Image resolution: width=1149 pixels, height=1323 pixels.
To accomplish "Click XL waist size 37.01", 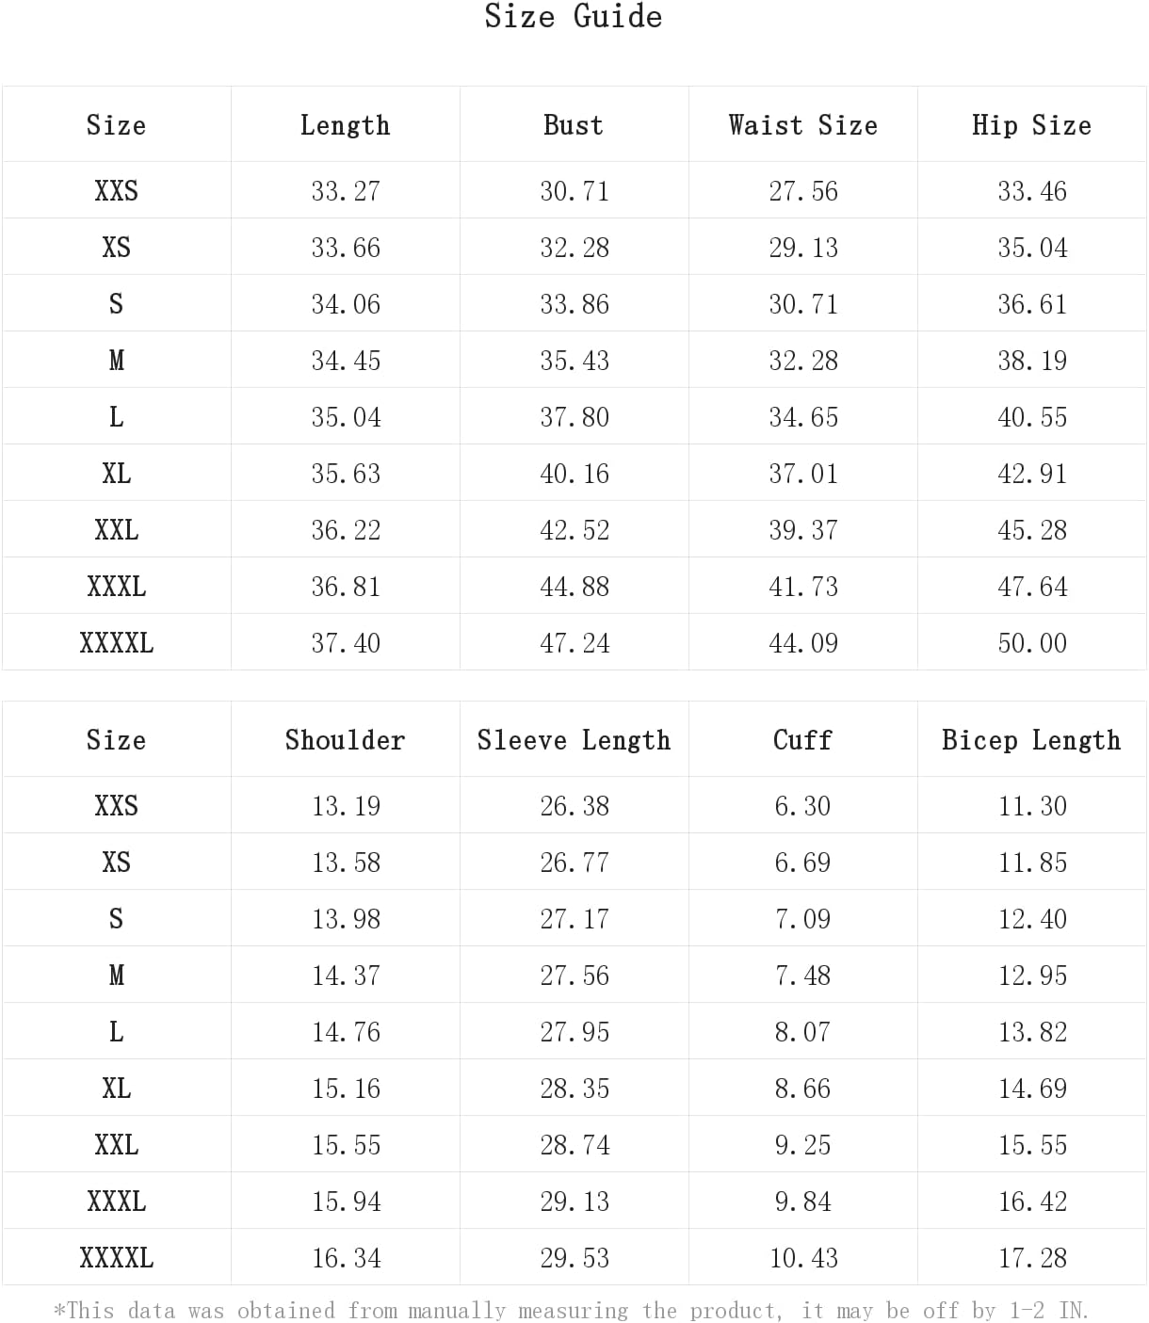I will (803, 474).
